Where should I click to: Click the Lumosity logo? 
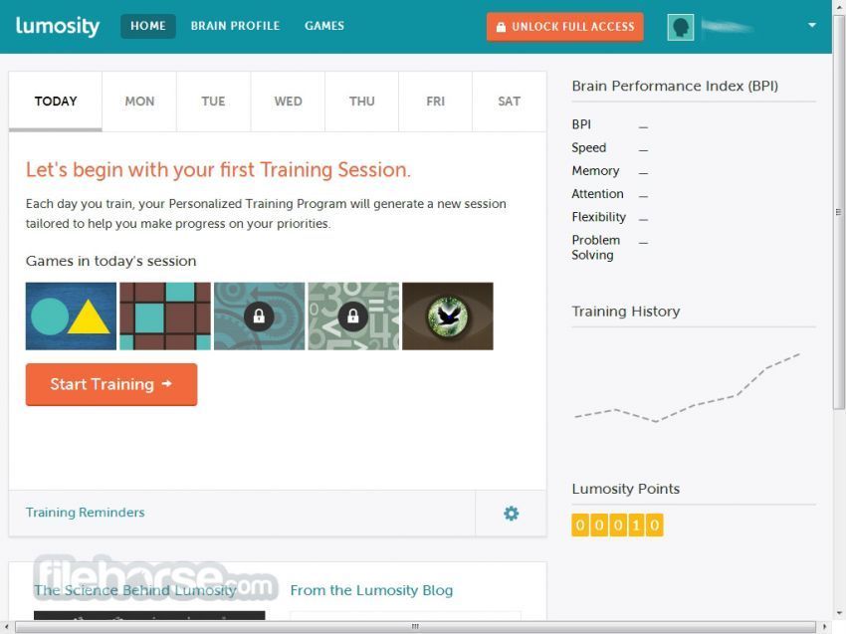[x=57, y=26]
